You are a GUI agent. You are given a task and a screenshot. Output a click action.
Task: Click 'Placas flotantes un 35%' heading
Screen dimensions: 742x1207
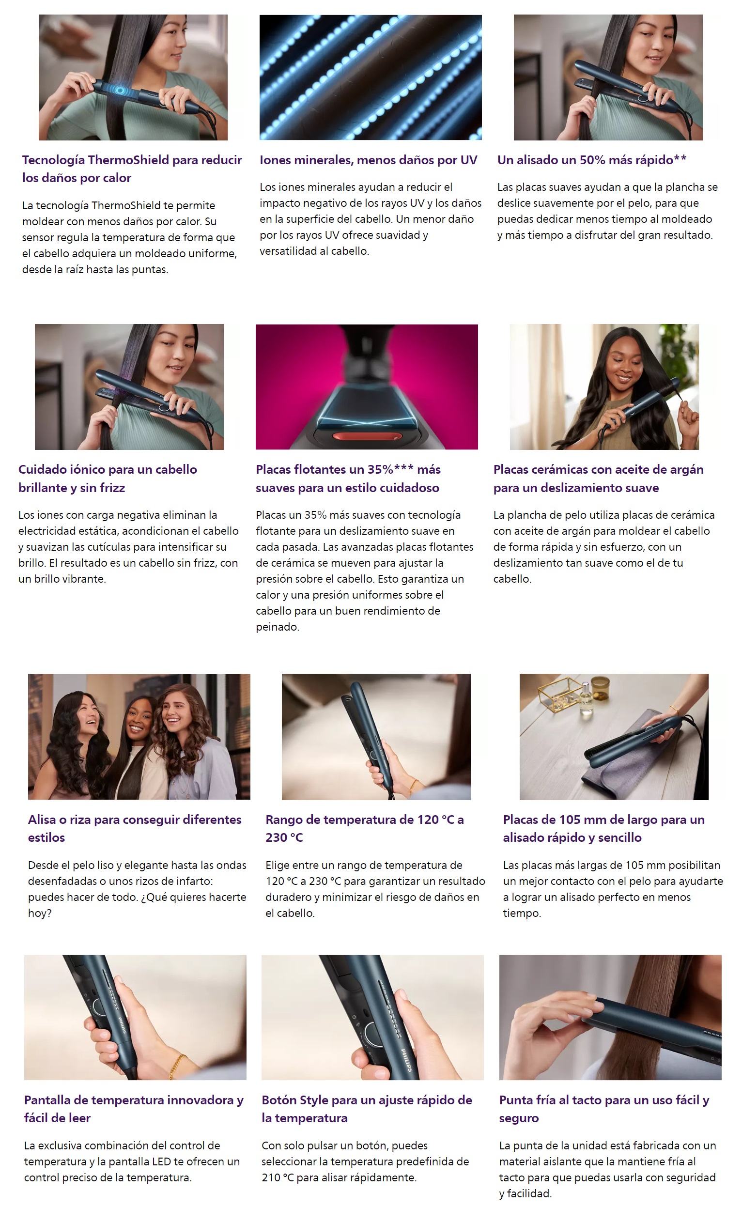(x=348, y=479)
